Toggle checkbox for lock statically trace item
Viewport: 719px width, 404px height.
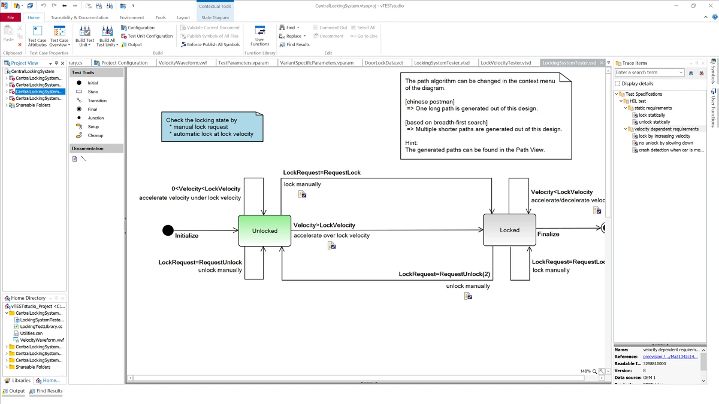pyautogui.click(x=636, y=115)
